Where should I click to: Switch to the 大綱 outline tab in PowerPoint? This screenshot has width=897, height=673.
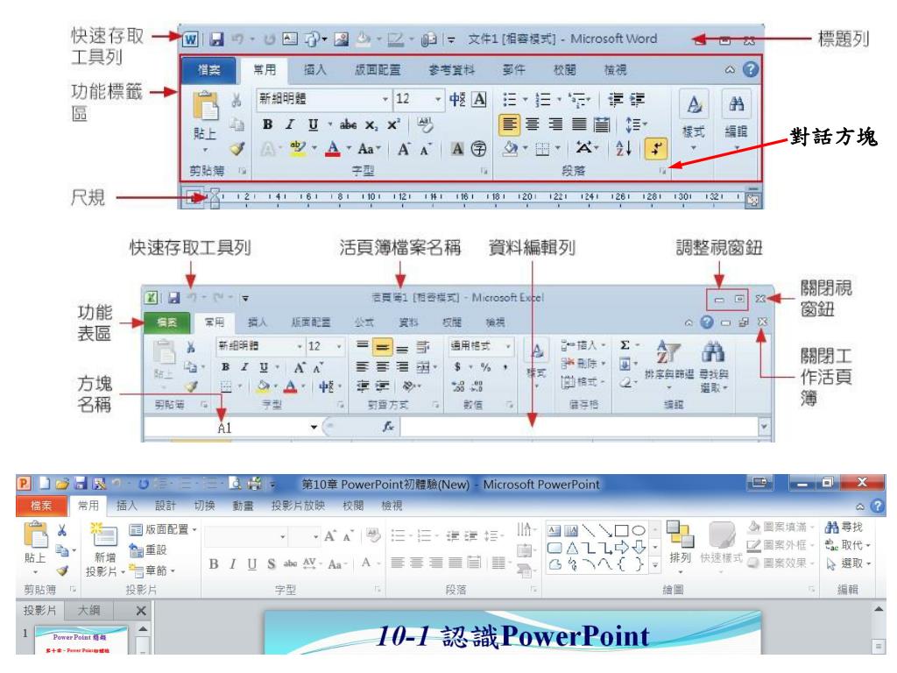[88, 610]
